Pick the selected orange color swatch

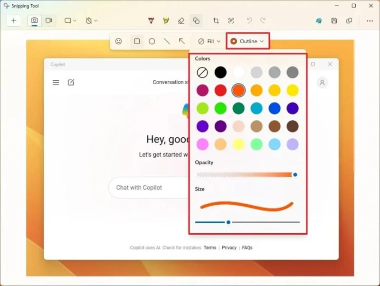(238, 90)
